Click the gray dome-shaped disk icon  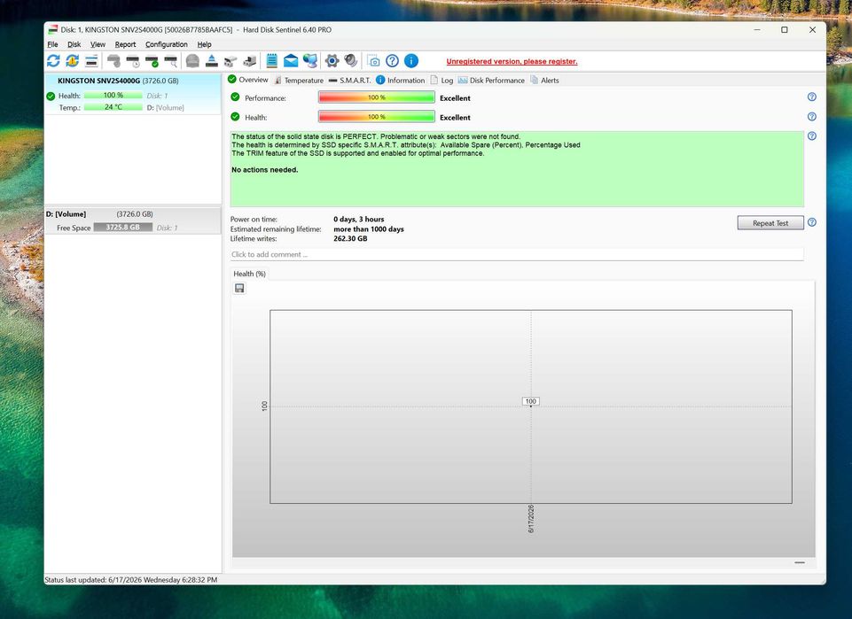point(192,61)
